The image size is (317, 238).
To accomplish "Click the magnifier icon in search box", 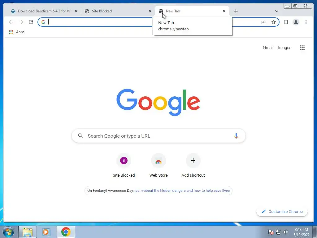I will pyautogui.click(x=80, y=136).
